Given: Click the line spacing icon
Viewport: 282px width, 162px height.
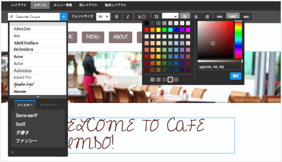Looking at the screenshot, I should click(156, 17).
